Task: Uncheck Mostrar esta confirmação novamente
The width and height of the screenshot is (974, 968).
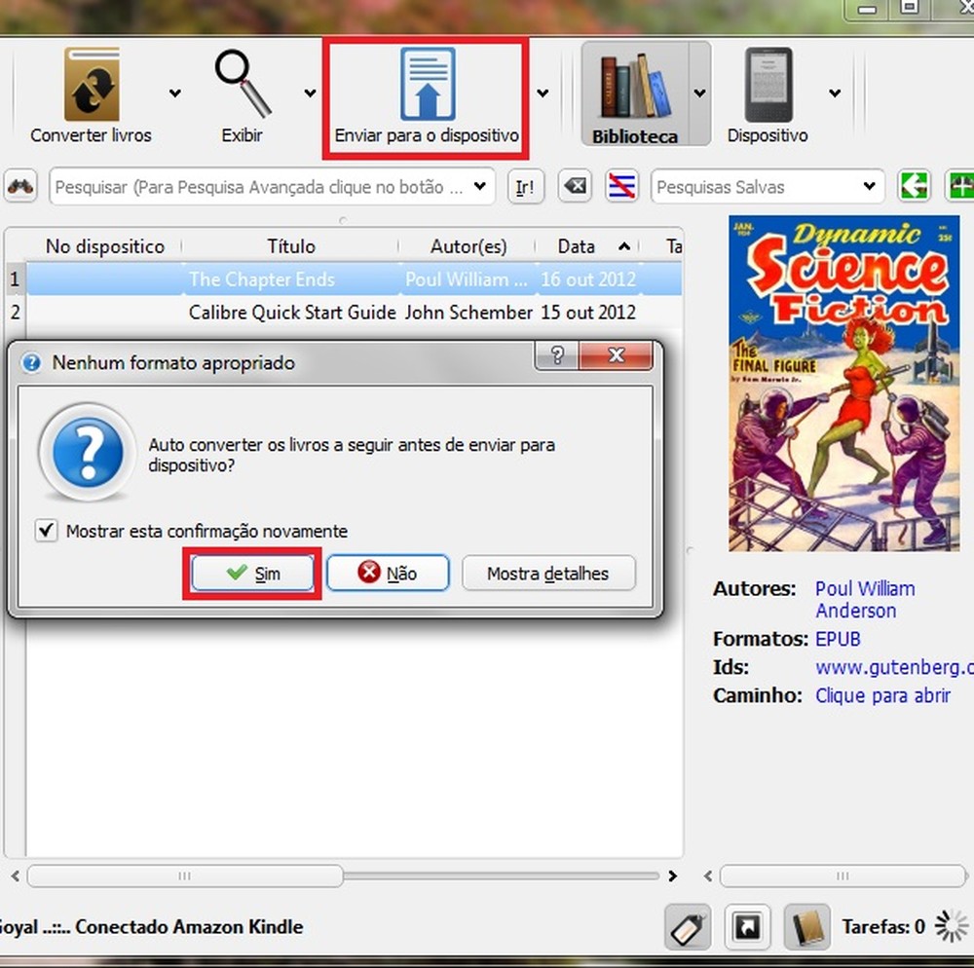Action: (46, 531)
